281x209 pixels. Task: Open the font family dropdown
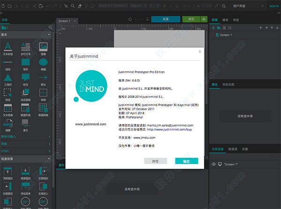(113, 6)
